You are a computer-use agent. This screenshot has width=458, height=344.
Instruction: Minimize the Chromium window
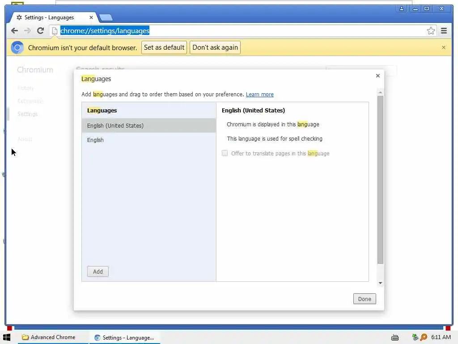(x=415, y=9)
